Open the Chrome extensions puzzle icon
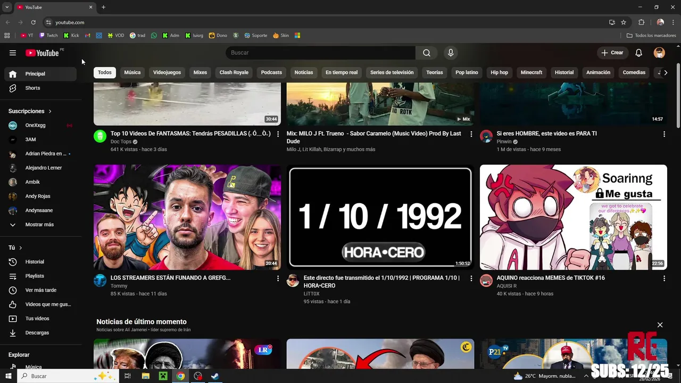 (641, 22)
